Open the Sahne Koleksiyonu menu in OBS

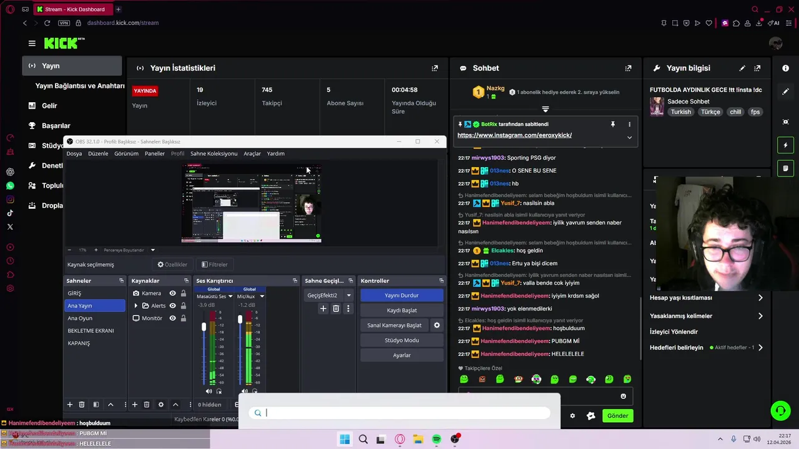(214, 153)
